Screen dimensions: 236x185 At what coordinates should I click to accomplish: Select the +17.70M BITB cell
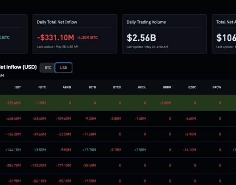tap(89, 150)
